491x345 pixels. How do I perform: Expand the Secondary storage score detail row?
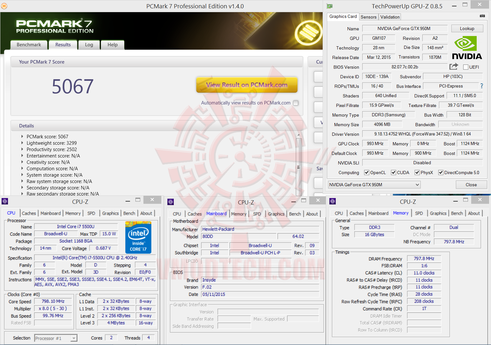pyautogui.click(x=22, y=188)
